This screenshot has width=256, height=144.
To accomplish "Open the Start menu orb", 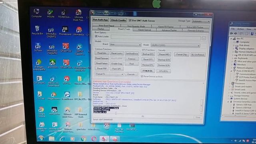I will pyautogui.click(x=41, y=138).
